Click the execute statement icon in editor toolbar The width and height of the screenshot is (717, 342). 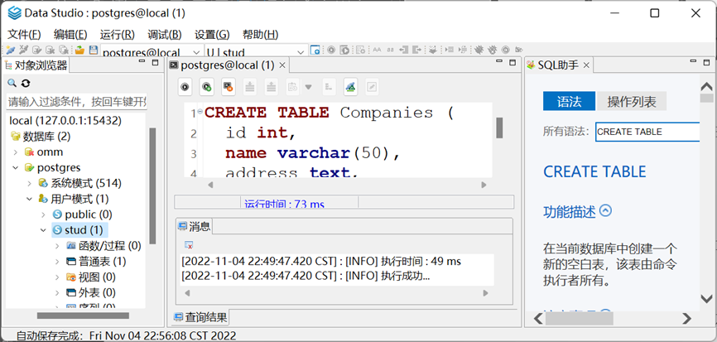[185, 86]
